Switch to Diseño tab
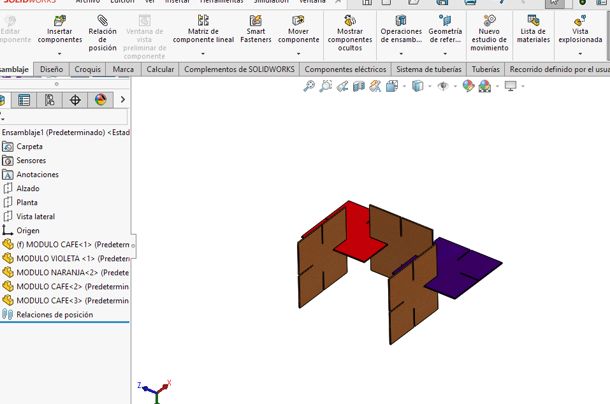Screen dimensions: 610x404 [x=52, y=69]
